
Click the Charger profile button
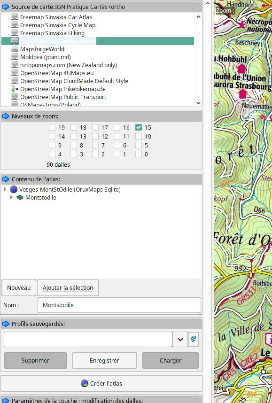pyautogui.click(x=171, y=361)
